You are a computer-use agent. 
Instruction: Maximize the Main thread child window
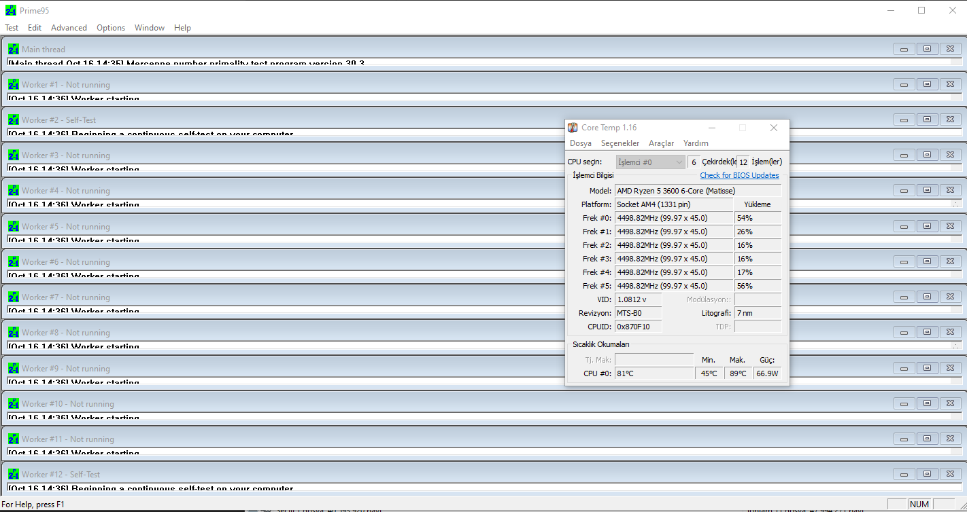[x=927, y=49]
